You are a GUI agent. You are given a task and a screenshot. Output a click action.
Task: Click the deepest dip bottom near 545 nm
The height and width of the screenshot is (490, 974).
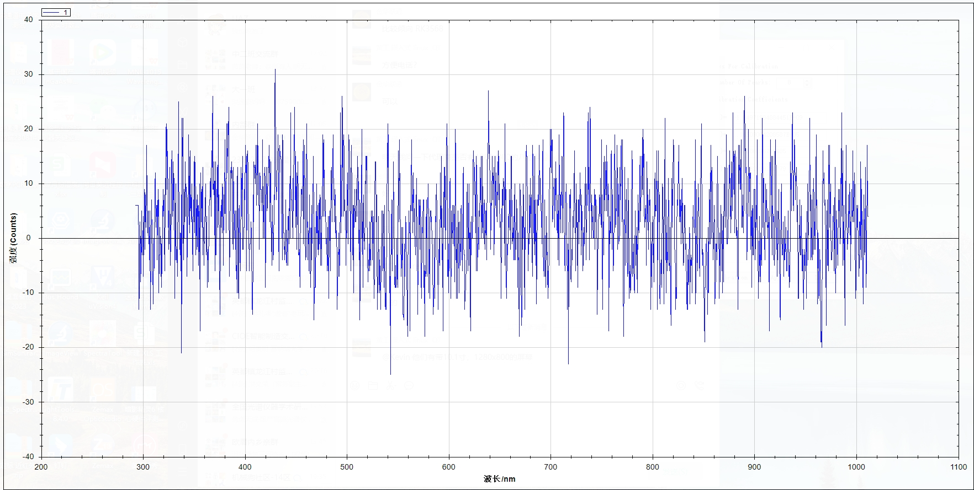pyautogui.click(x=390, y=374)
